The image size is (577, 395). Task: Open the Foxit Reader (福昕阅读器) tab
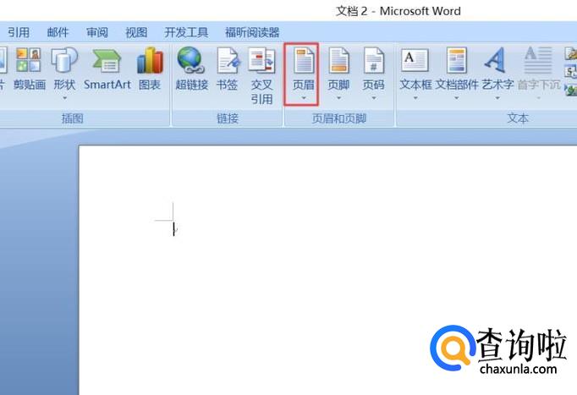(x=252, y=32)
